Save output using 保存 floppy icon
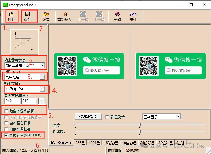Screen dimensions: 211x154 click(x=28, y=16)
